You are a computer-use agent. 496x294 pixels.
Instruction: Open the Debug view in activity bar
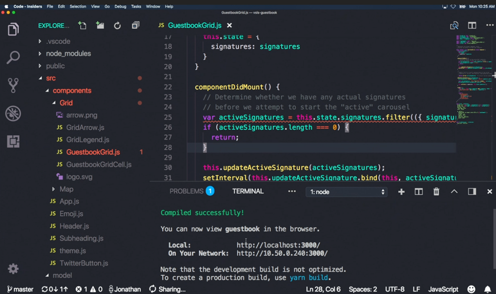[x=13, y=114]
